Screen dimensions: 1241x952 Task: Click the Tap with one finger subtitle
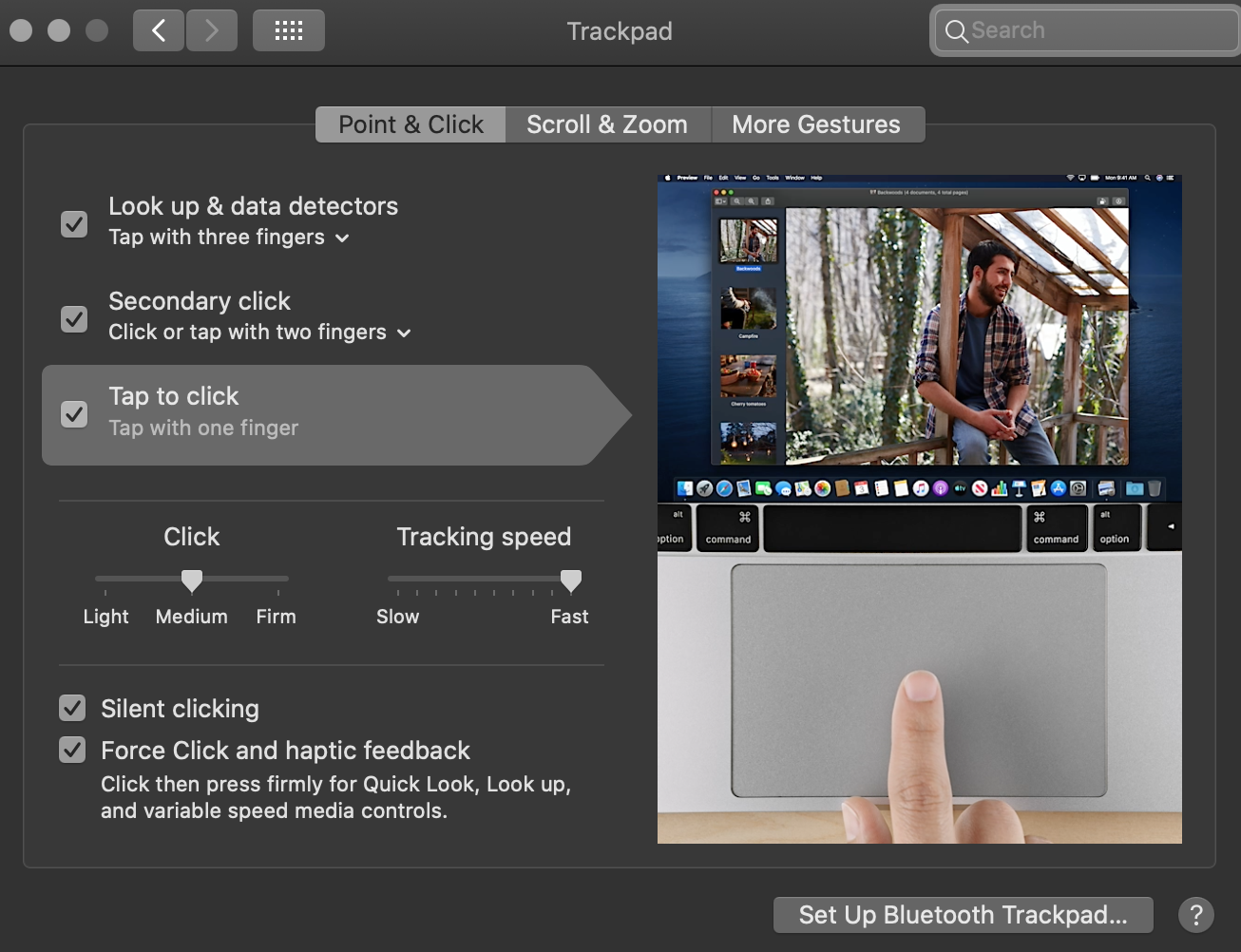point(203,428)
